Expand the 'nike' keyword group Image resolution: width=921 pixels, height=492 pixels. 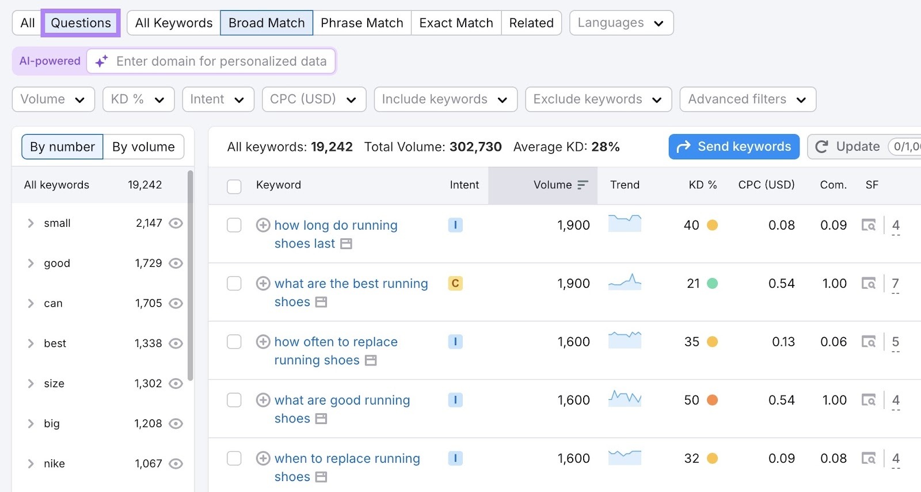pyautogui.click(x=31, y=464)
